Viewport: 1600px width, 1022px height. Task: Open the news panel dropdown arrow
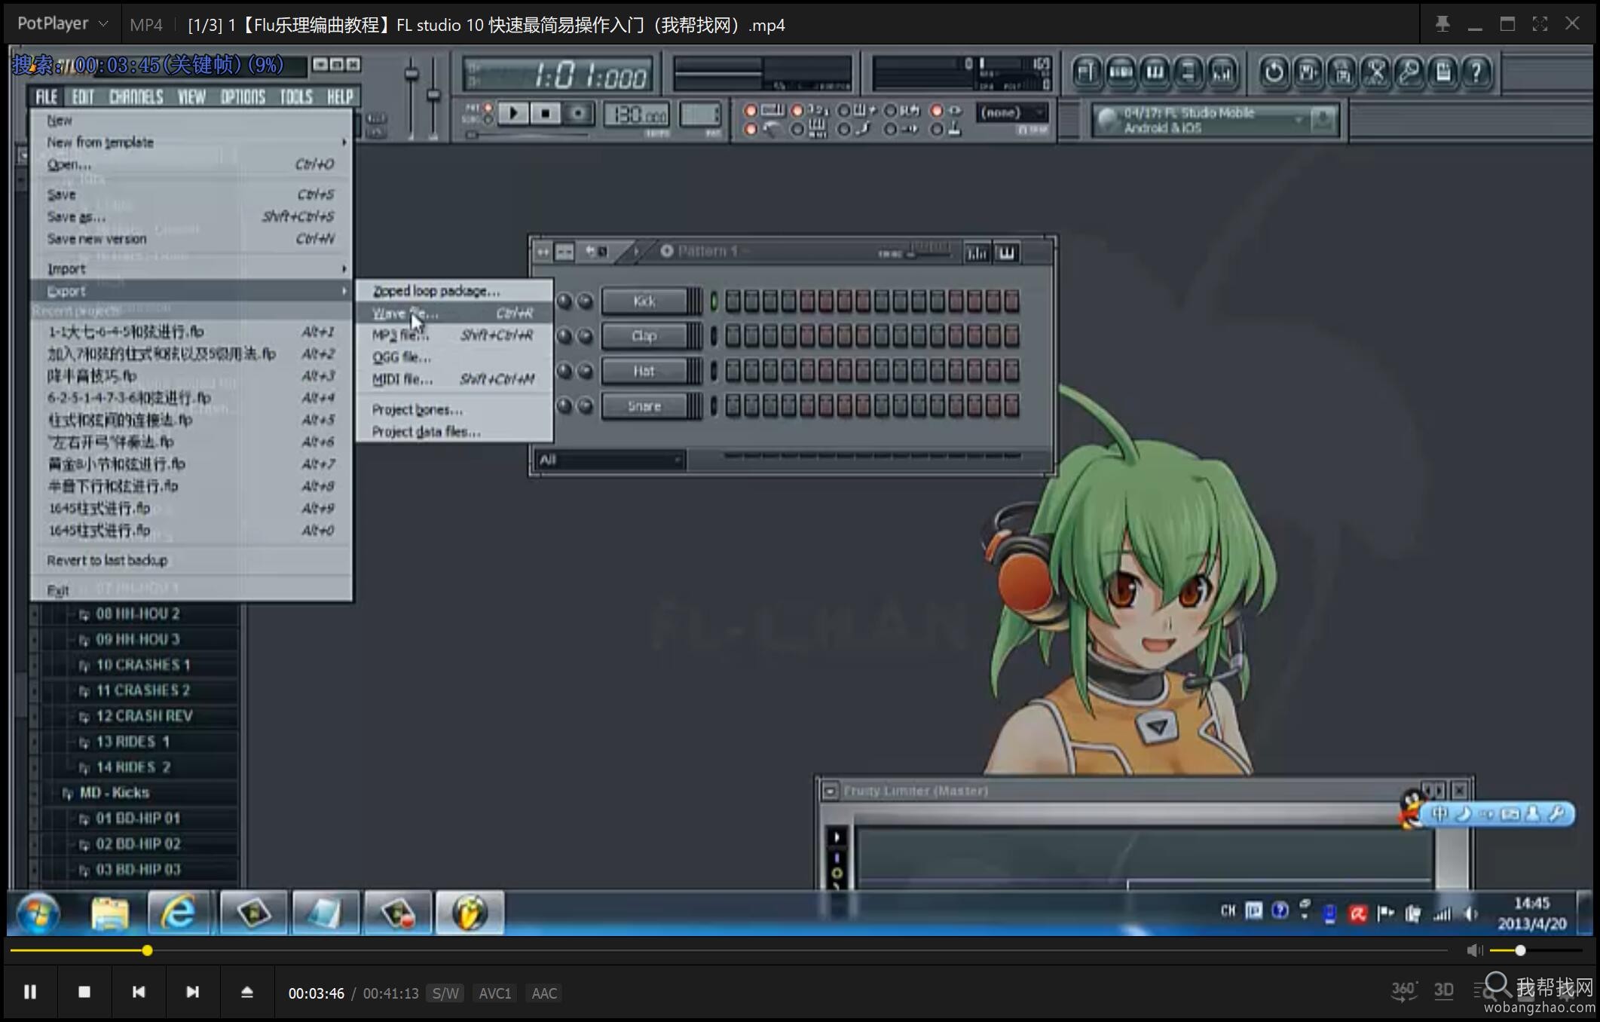click(1299, 120)
